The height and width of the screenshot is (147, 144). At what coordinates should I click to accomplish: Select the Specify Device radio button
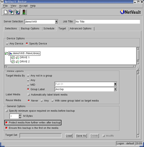[27, 43]
